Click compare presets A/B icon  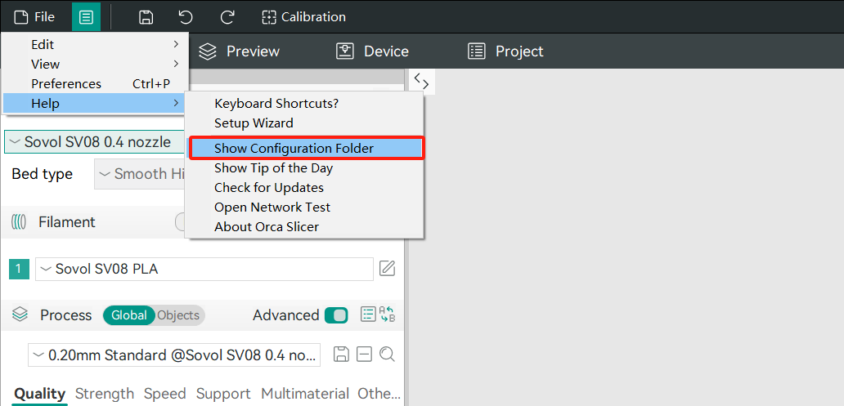[x=388, y=315]
